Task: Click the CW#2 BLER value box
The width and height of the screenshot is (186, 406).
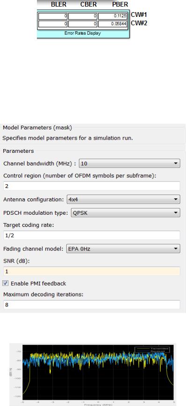Action: coord(53,24)
